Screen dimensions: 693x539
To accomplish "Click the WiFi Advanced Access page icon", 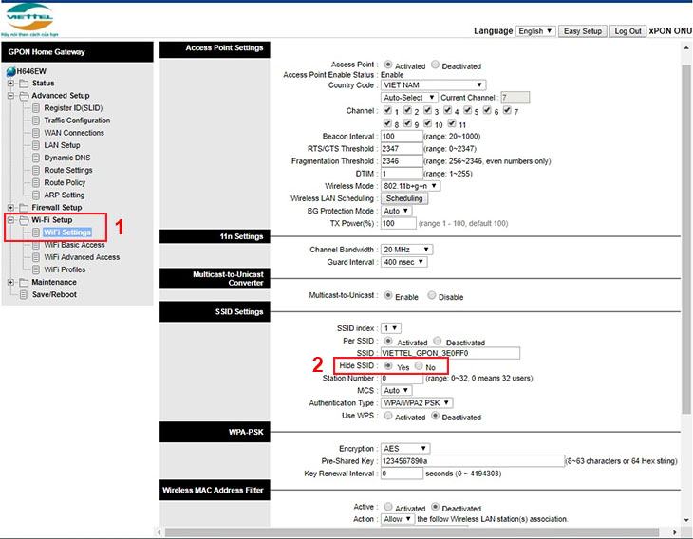I will click(36, 257).
